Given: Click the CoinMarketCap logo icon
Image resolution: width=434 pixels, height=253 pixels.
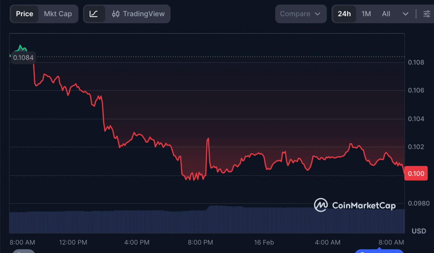Looking at the screenshot, I should (x=320, y=205).
